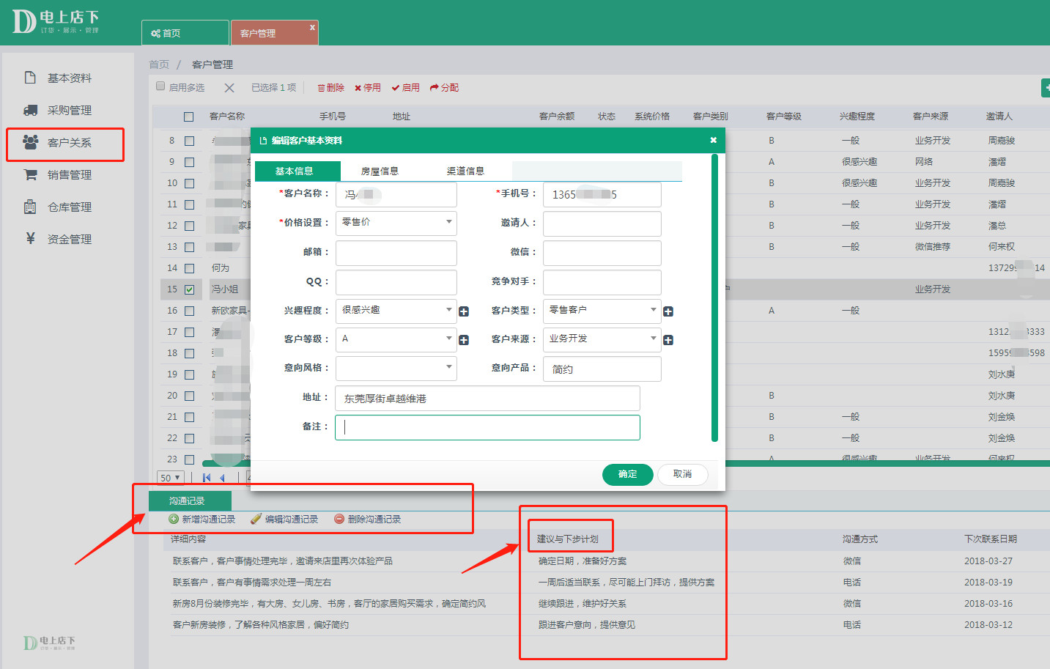Expand the 价格设置 dropdown showing 零售价
The height and width of the screenshot is (669, 1050).
(396, 222)
